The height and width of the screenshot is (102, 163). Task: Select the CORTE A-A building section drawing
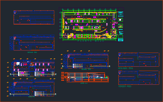coord(85,77)
